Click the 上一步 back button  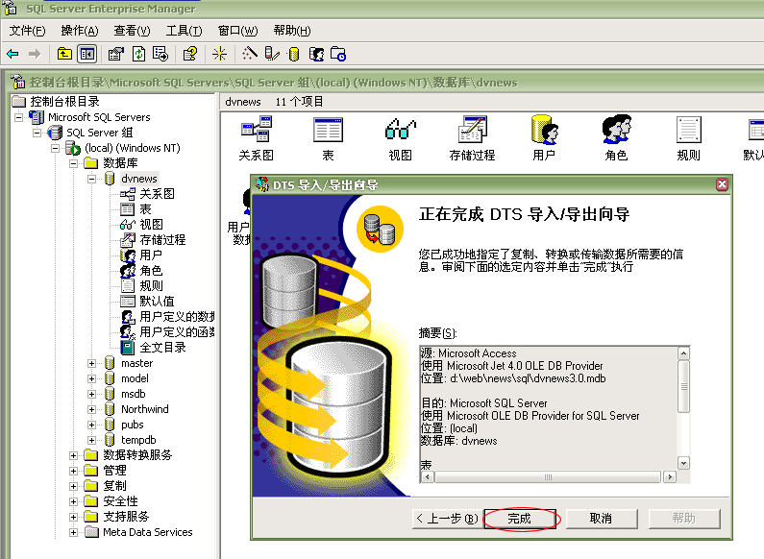[x=446, y=519]
